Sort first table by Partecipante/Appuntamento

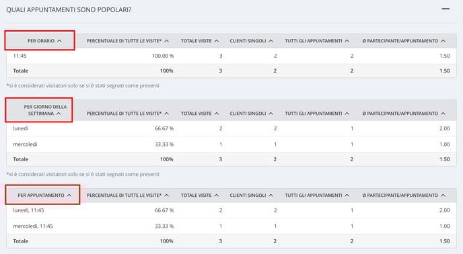pos(404,41)
